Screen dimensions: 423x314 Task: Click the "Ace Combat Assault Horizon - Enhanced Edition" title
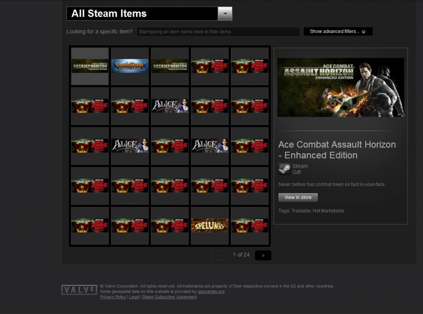tap(337, 150)
